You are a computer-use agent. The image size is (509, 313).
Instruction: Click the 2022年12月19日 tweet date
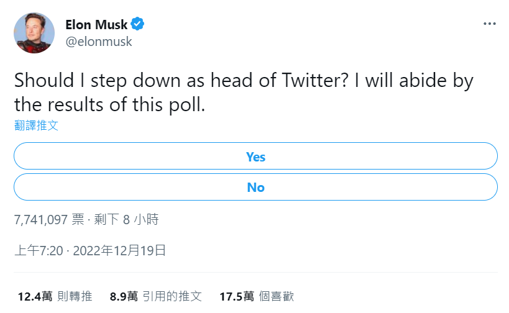coord(120,251)
